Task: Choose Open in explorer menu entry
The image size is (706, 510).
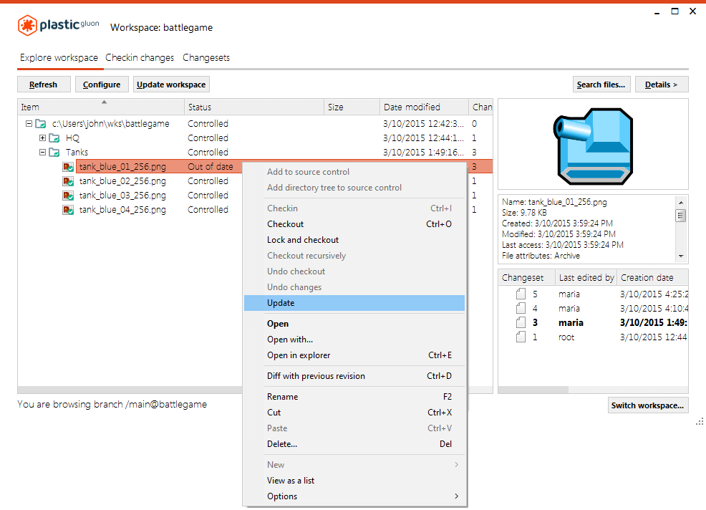Action: click(x=354, y=355)
